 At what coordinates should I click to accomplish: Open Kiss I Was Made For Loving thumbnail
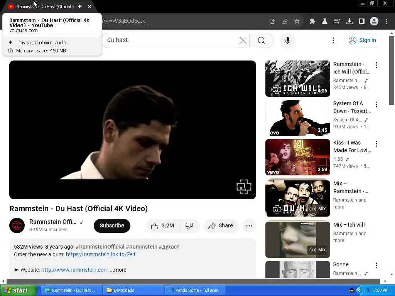pyautogui.click(x=297, y=157)
